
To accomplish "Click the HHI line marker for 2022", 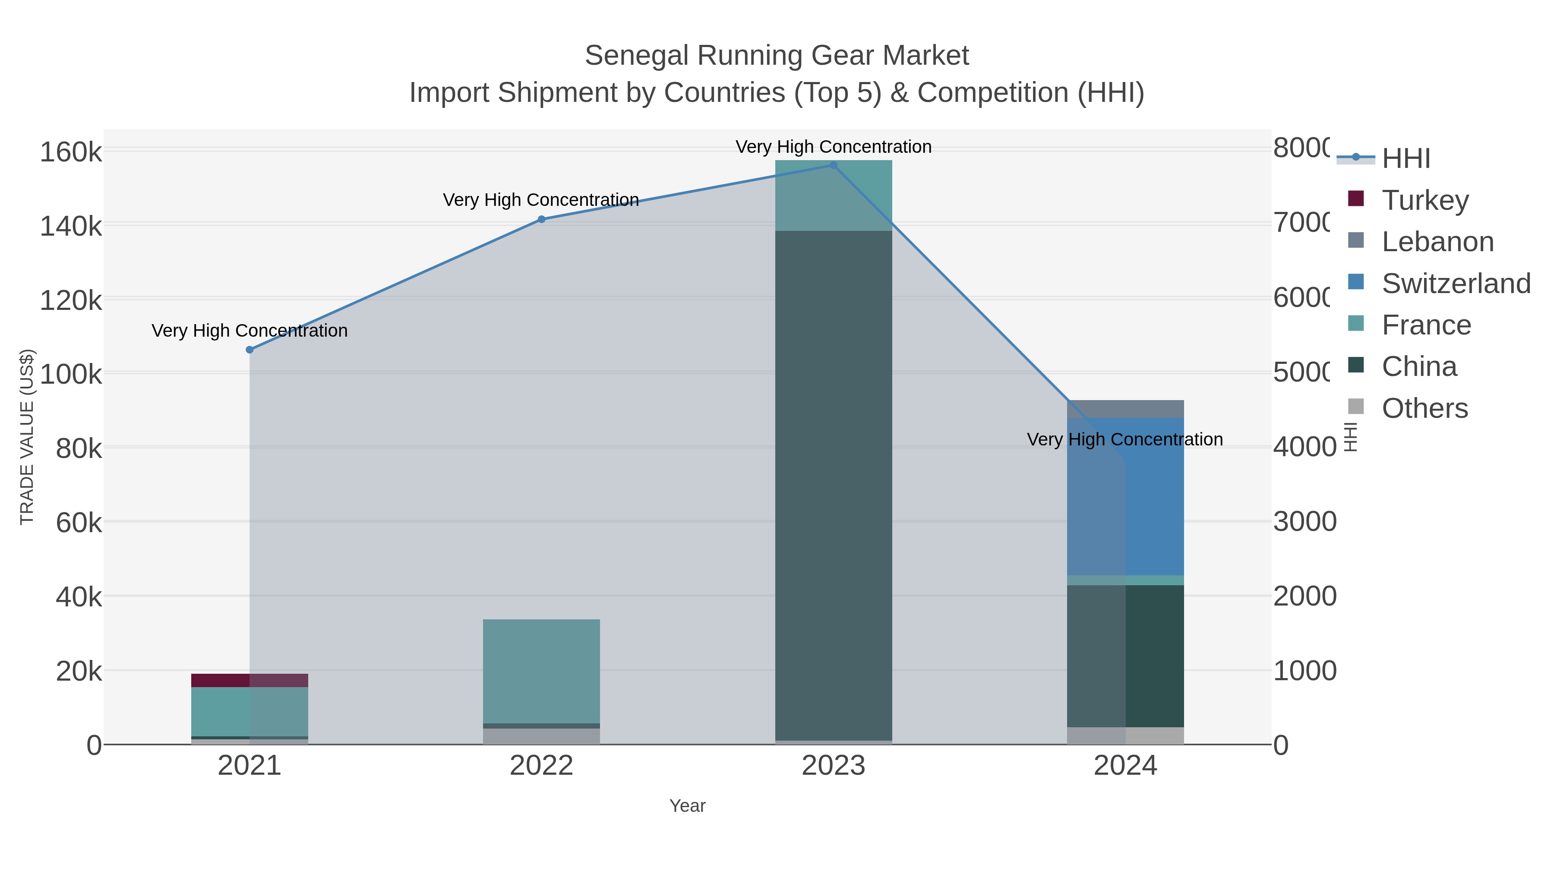I will click(541, 220).
